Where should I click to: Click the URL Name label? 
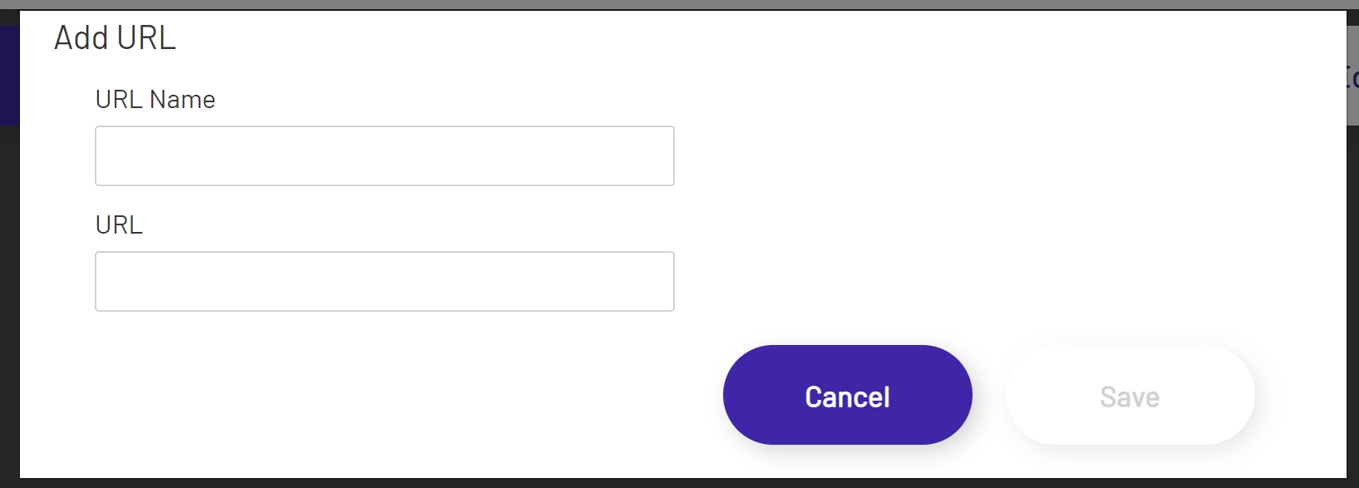click(x=155, y=99)
